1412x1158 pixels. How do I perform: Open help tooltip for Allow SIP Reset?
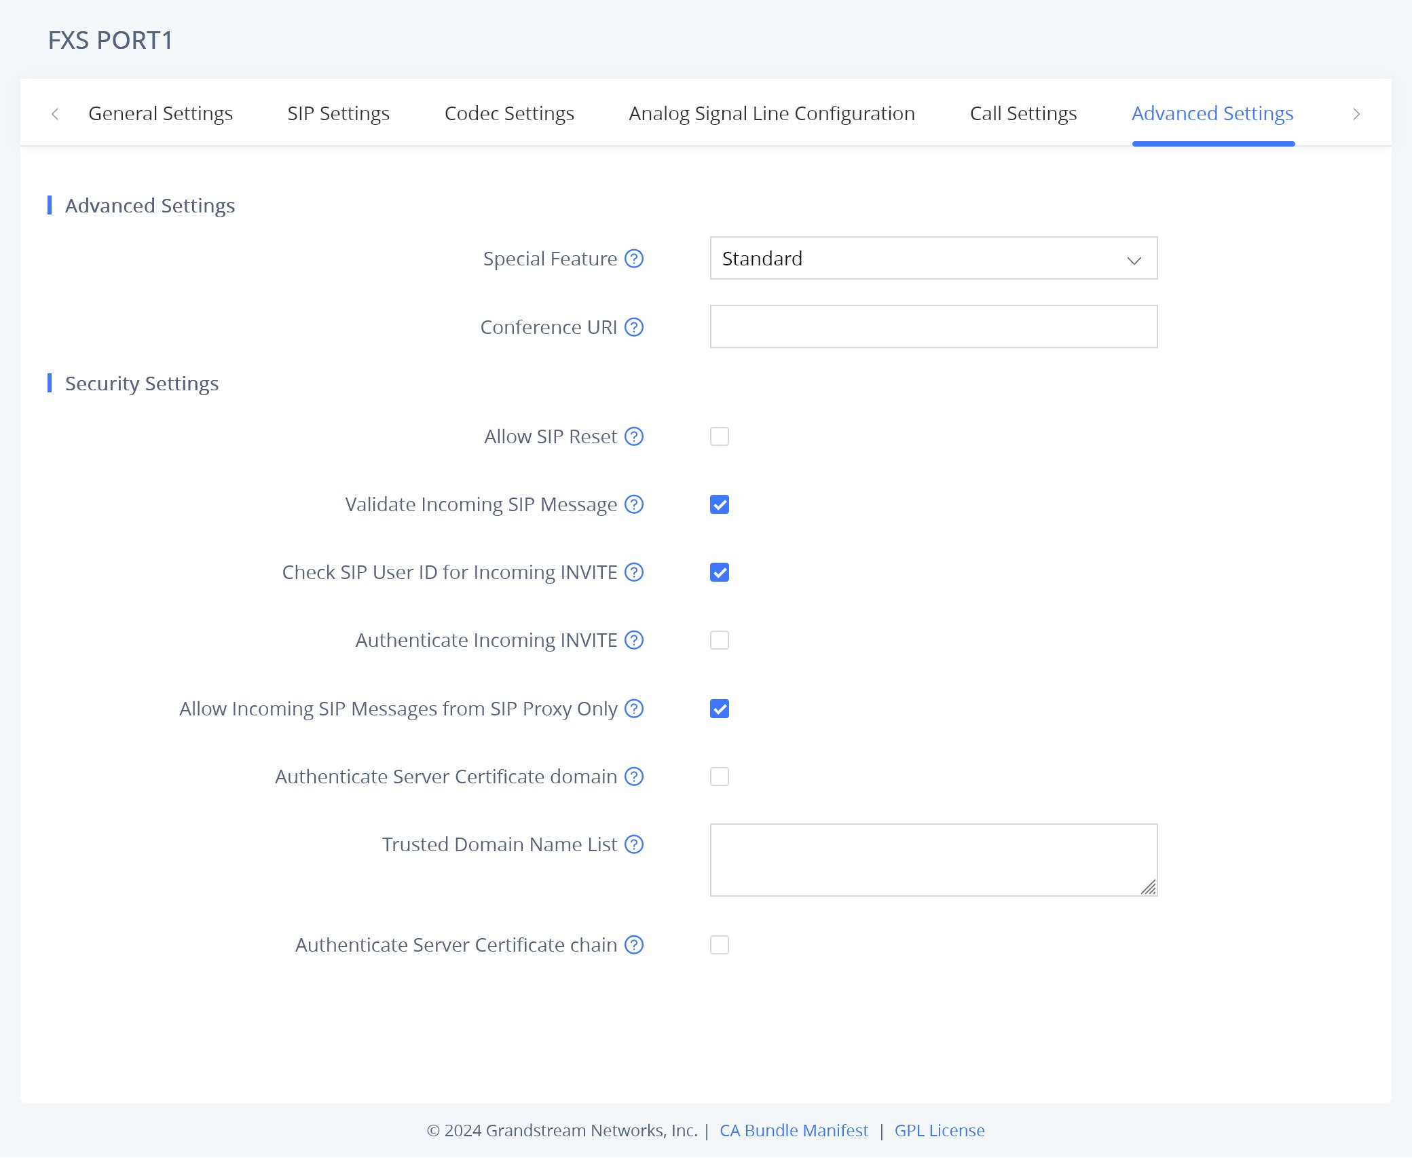pos(633,436)
